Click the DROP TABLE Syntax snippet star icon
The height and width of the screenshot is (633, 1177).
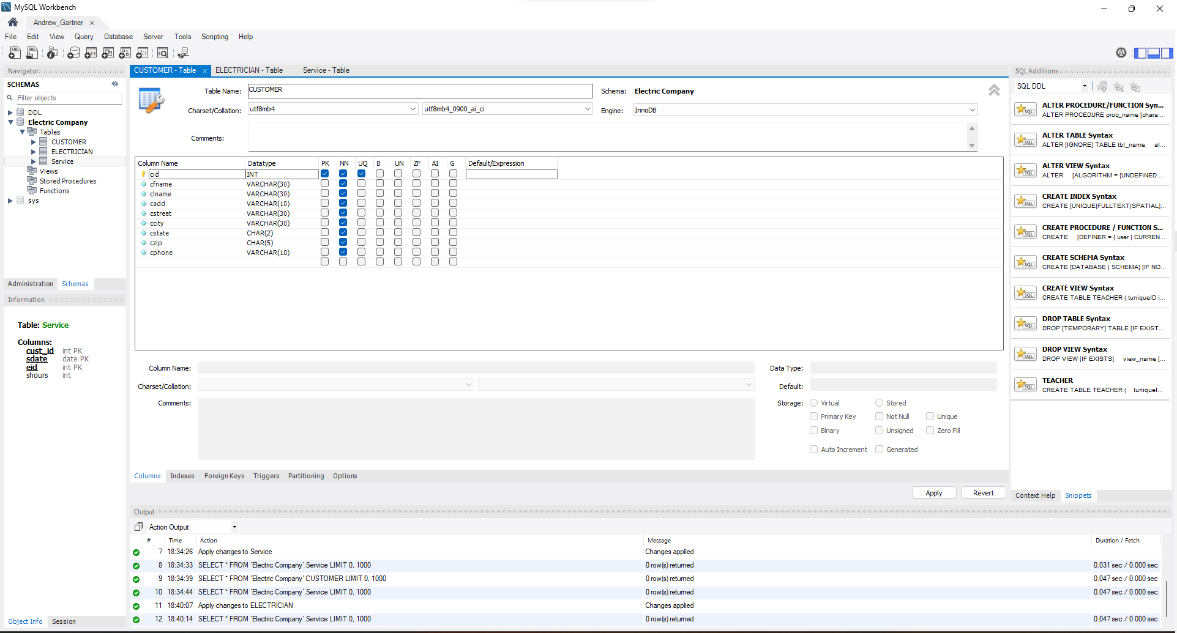pyautogui.click(x=1025, y=323)
